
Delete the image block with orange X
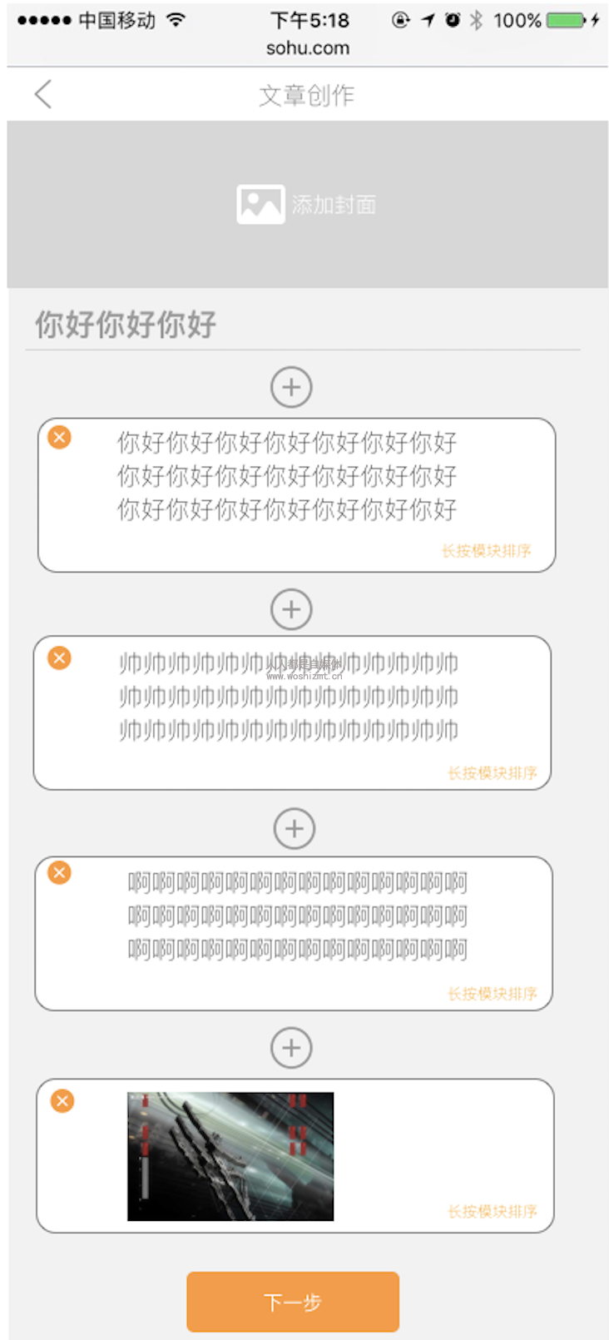(x=62, y=1101)
